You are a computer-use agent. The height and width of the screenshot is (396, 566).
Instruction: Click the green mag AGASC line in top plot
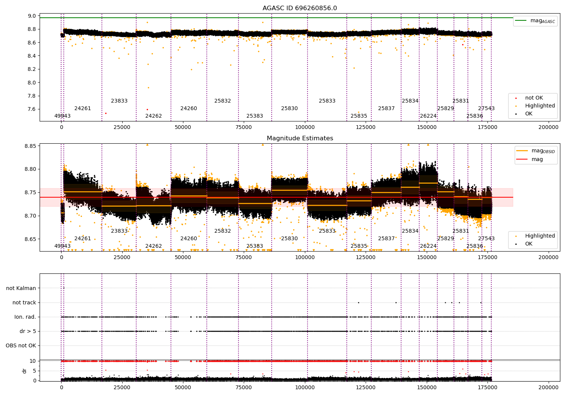click(275, 18)
